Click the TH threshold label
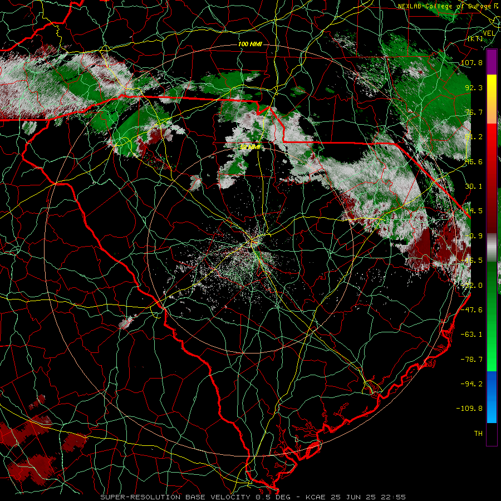The image size is (501, 501). click(478, 433)
